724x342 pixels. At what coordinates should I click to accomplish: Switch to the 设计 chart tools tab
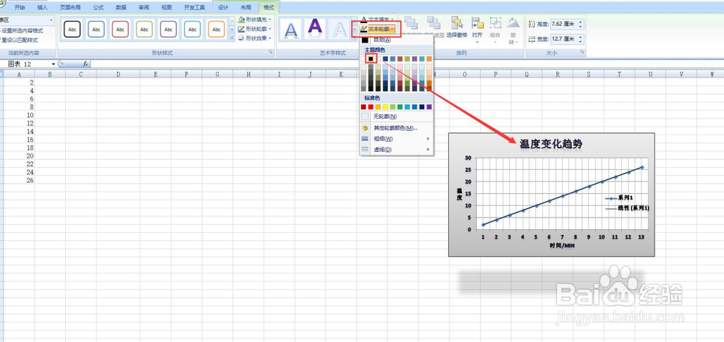click(x=223, y=8)
